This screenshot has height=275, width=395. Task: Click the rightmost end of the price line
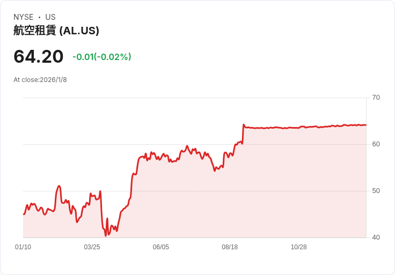365,125
